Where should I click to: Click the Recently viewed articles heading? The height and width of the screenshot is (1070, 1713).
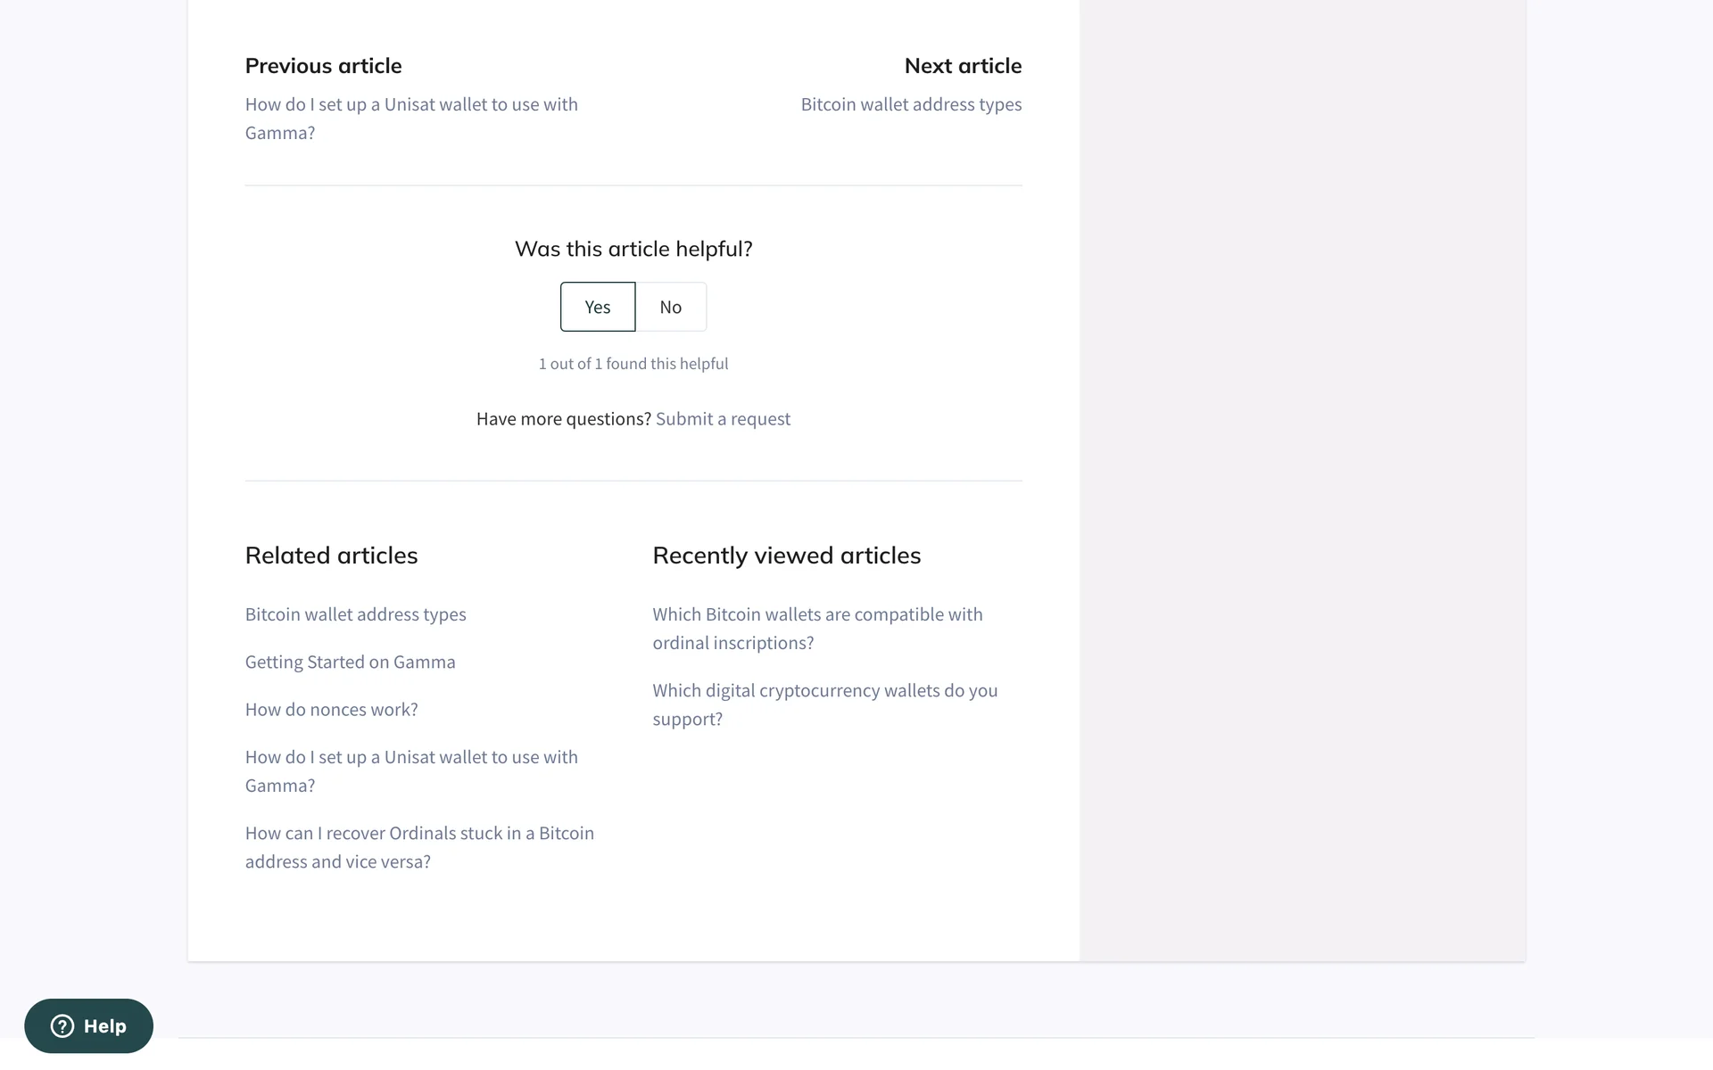click(x=786, y=556)
